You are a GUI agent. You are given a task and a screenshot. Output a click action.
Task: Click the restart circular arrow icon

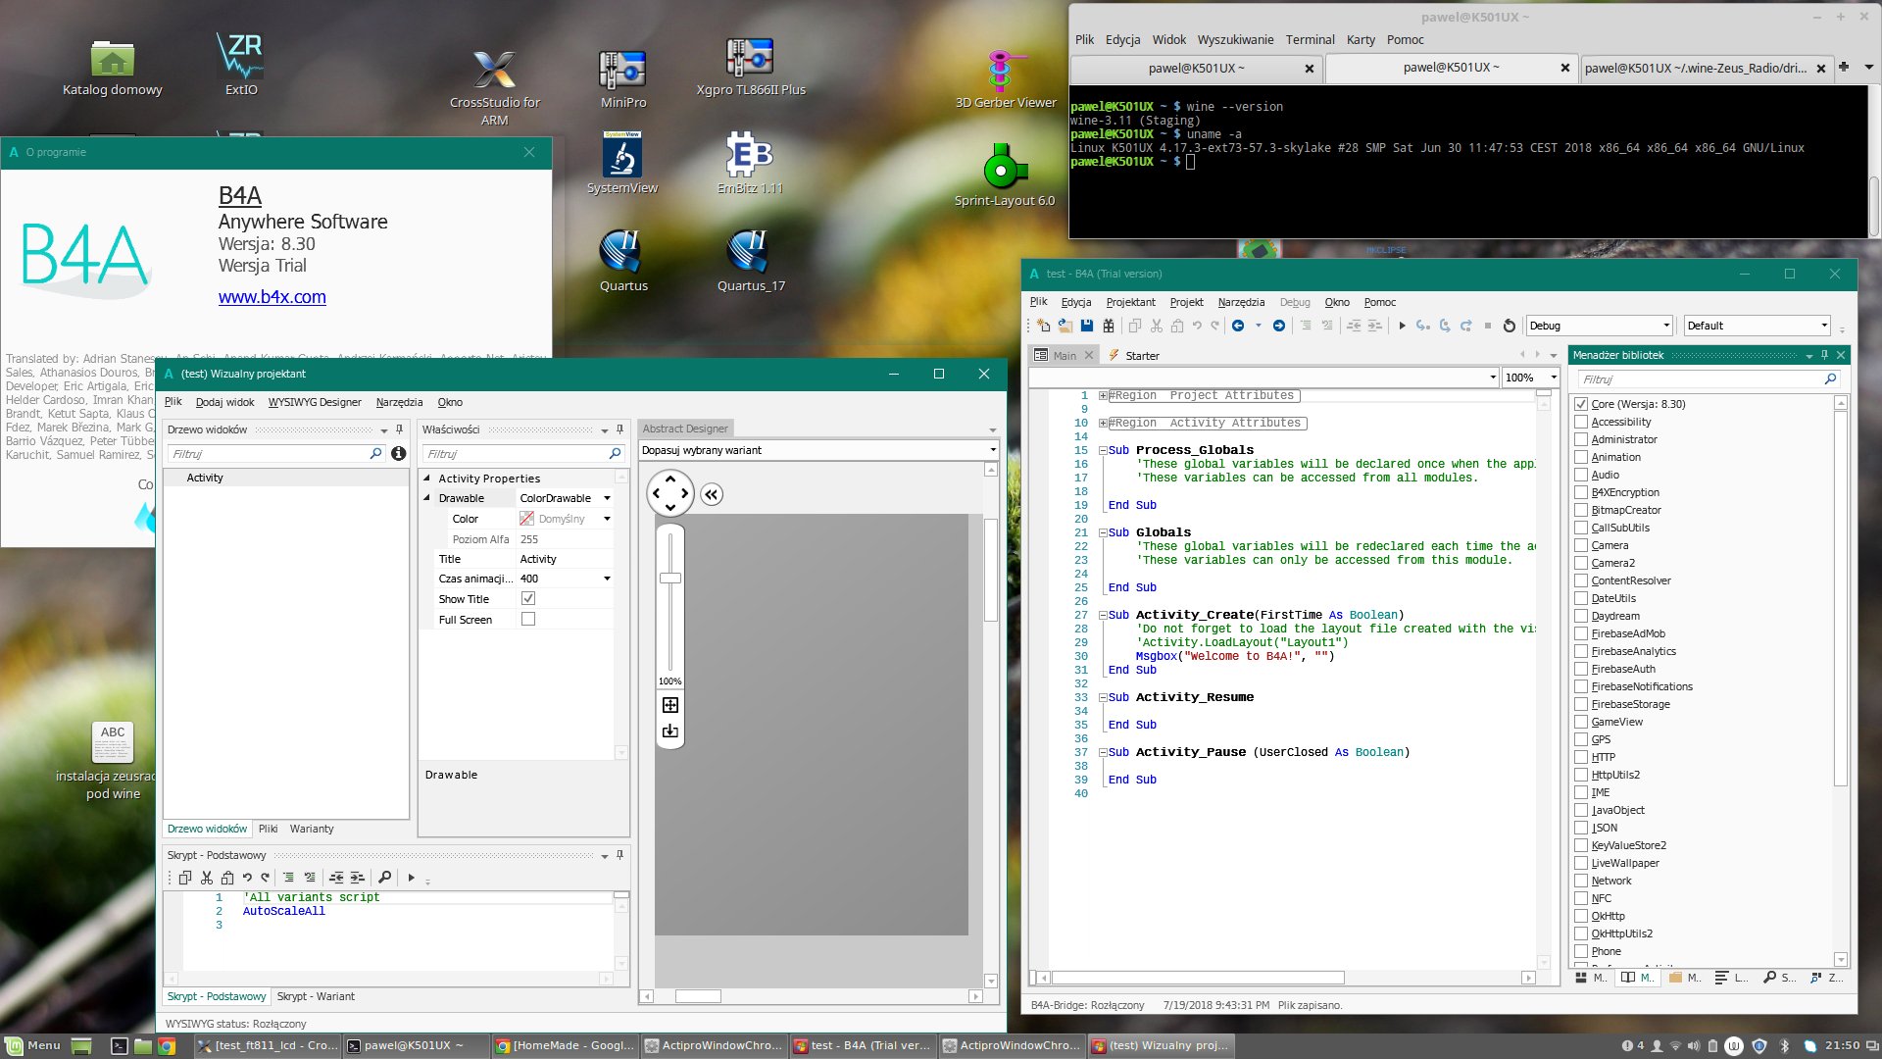[x=1509, y=326]
